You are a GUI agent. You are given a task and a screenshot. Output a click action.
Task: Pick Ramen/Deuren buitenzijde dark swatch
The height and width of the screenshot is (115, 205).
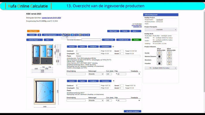(x=159, y=57)
